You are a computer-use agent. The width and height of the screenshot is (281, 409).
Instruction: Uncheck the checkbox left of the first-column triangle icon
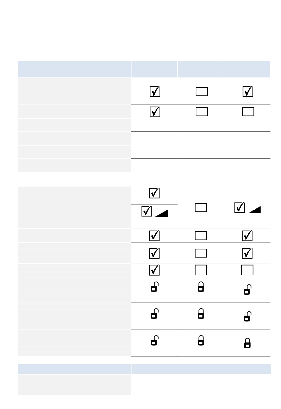147,211
